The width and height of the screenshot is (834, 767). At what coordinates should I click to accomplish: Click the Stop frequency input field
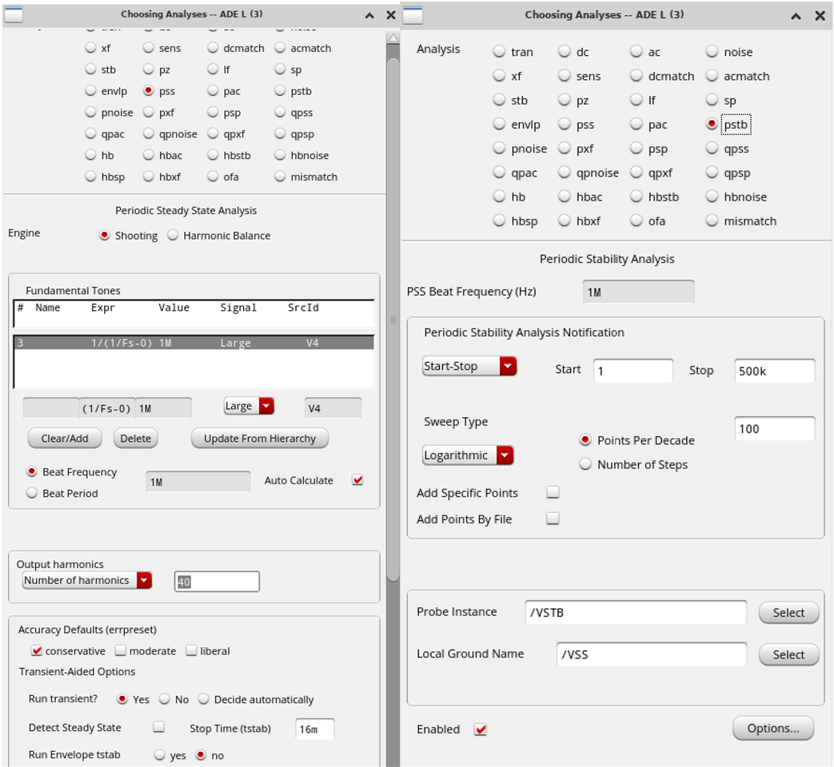[774, 372]
